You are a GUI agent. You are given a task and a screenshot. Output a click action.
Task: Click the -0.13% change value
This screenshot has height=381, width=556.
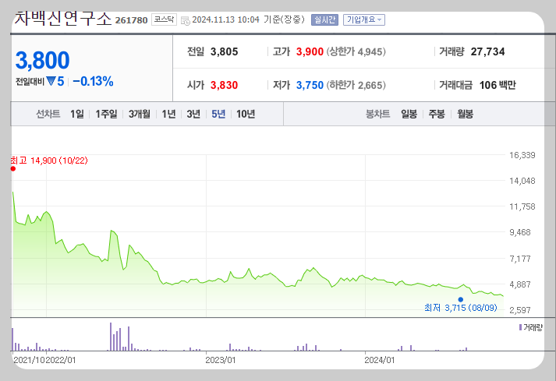[93, 82]
